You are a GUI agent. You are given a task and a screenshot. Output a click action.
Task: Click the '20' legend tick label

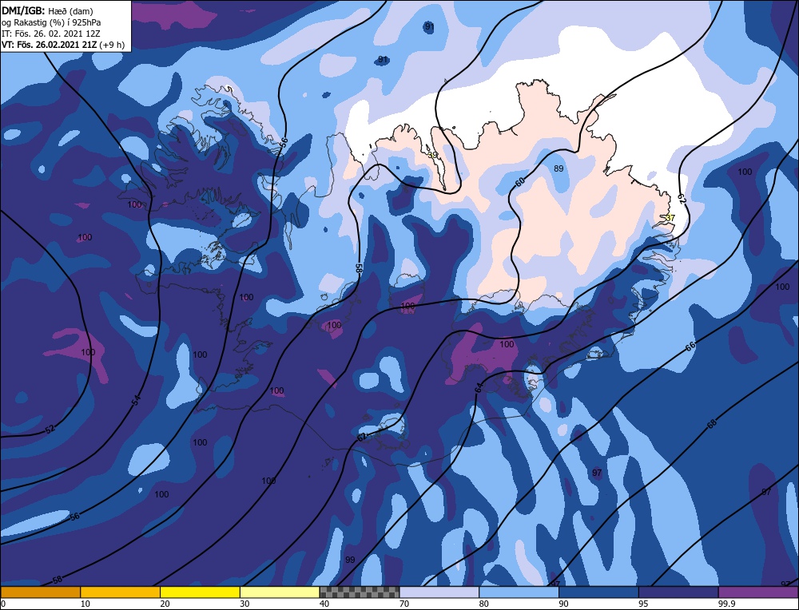point(165,604)
